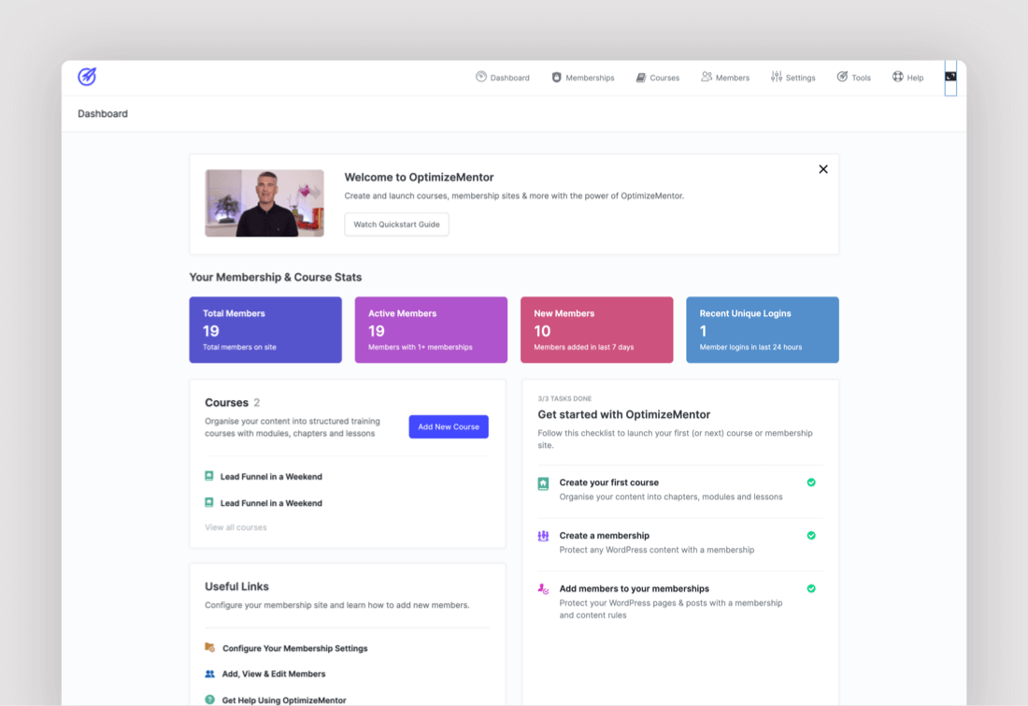Image resolution: width=1028 pixels, height=706 pixels.
Task: Click the Memberships shield icon
Action: (x=557, y=77)
